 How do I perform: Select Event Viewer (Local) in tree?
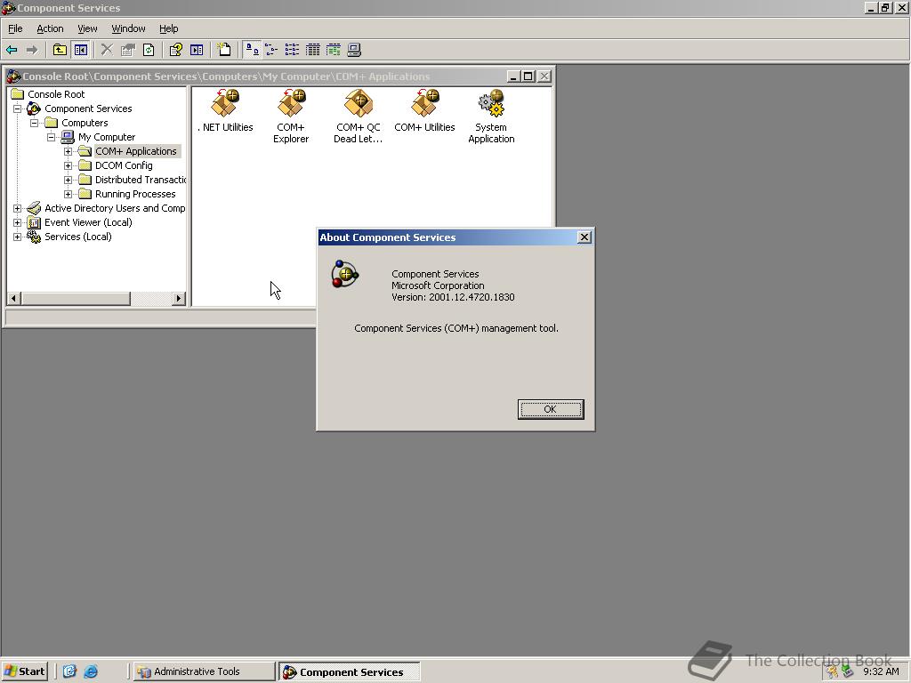click(88, 222)
